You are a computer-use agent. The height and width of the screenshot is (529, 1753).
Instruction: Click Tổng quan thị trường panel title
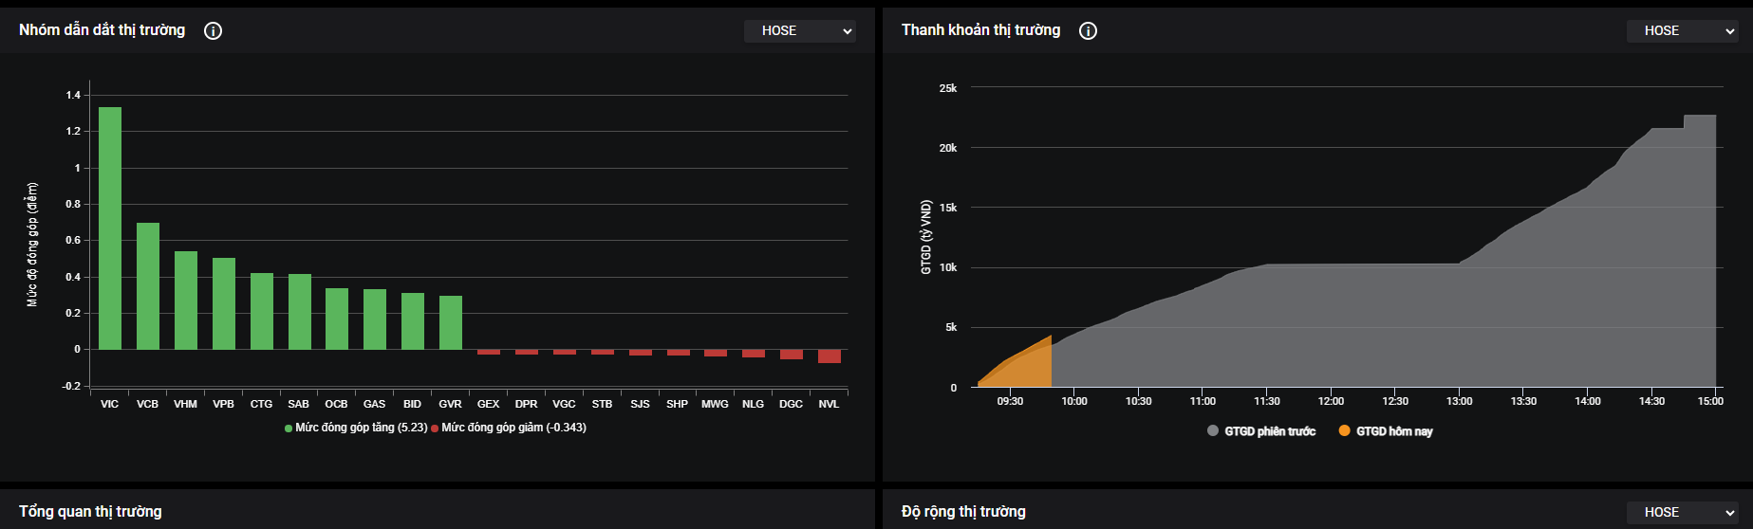point(91,512)
